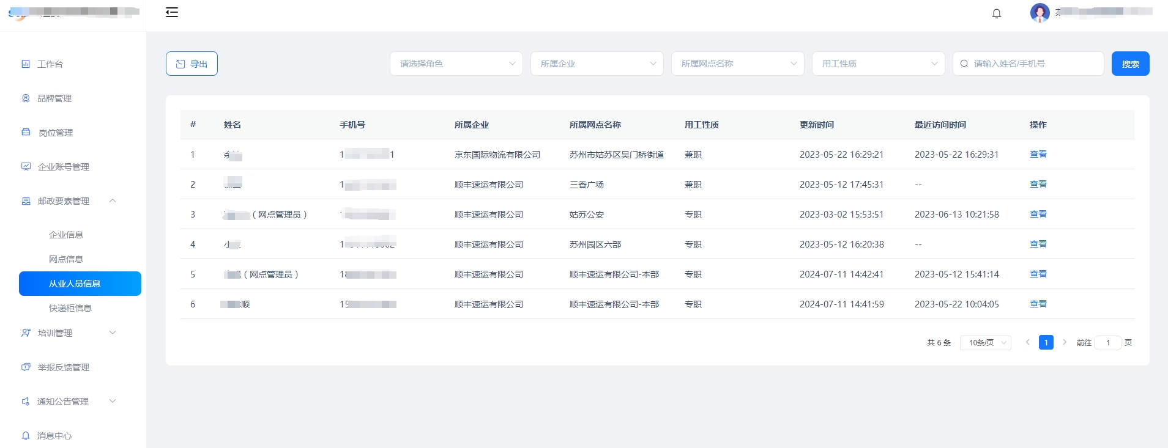The image size is (1168, 448).
Task: Expand the 培训管理 sidebar menu
Action: click(x=113, y=333)
